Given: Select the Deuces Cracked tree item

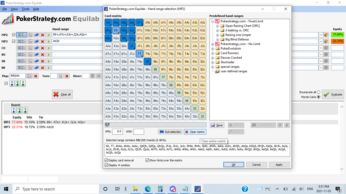Looking at the screenshot, I should click(231, 58).
